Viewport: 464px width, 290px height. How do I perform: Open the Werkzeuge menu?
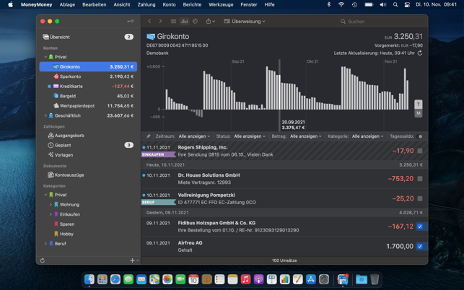(x=221, y=4)
